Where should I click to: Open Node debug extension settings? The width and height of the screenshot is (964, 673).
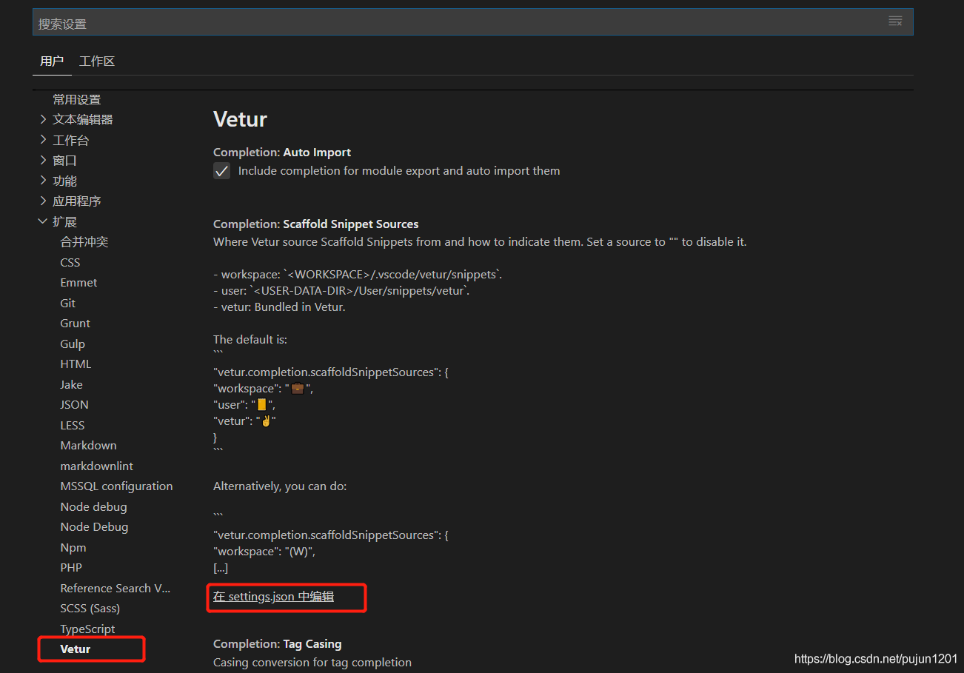click(x=93, y=506)
